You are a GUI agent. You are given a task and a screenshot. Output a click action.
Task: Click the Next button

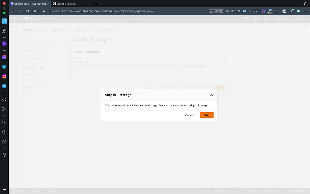(x=219, y=88)
